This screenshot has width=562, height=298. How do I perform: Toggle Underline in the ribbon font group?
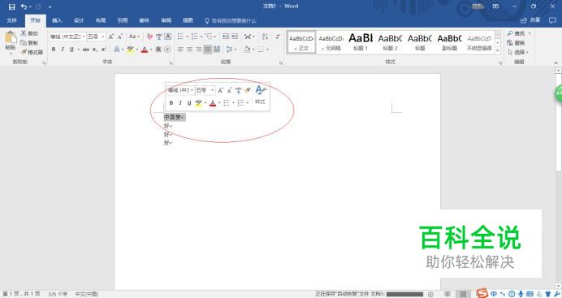[71, 50]
